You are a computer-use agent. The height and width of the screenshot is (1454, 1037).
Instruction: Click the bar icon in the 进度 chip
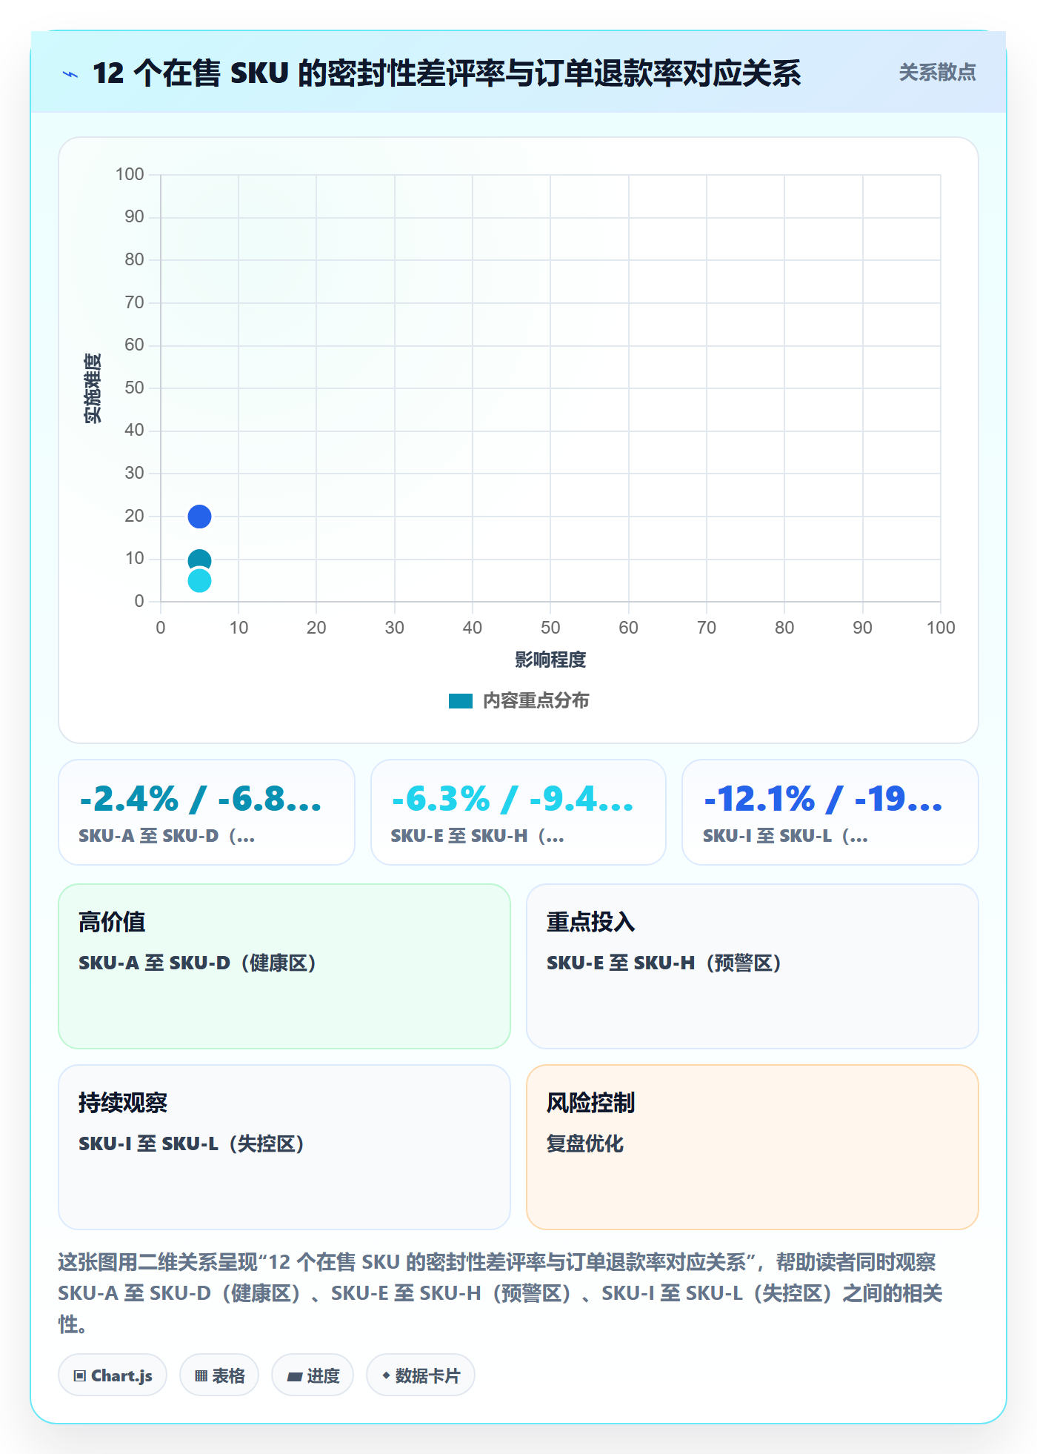pos(295,1377)
